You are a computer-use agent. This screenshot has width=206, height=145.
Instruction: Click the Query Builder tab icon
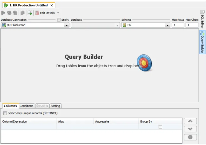pos(202,33)
